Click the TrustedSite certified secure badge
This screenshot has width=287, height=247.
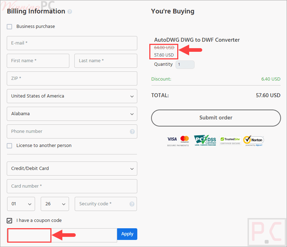(x=230, y=141)
